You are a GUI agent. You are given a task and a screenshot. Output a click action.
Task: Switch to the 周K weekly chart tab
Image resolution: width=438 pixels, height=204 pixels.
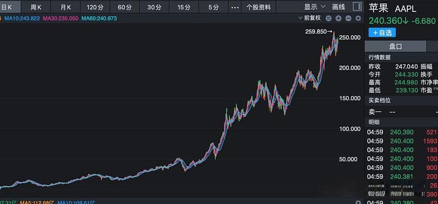point(36,7)
